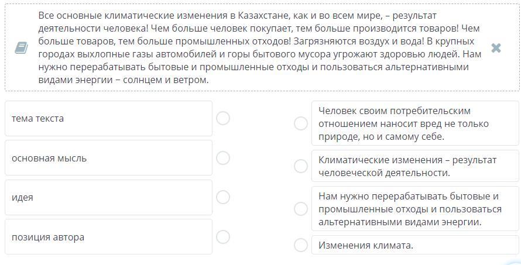
Task: Select radio button for "Человек своим потребительским отношением" answer
Action: (x=301, y=123)
